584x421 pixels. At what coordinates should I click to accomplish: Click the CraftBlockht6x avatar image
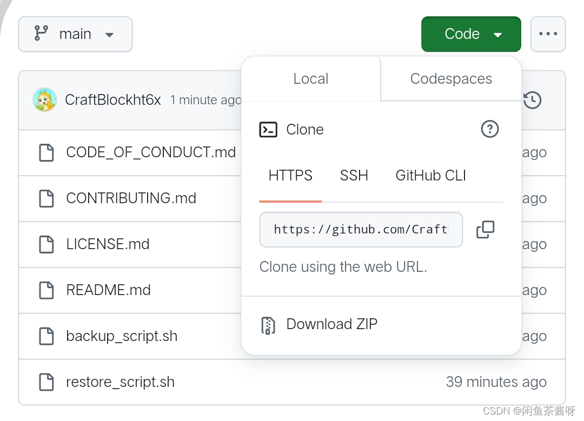(45, 100)
